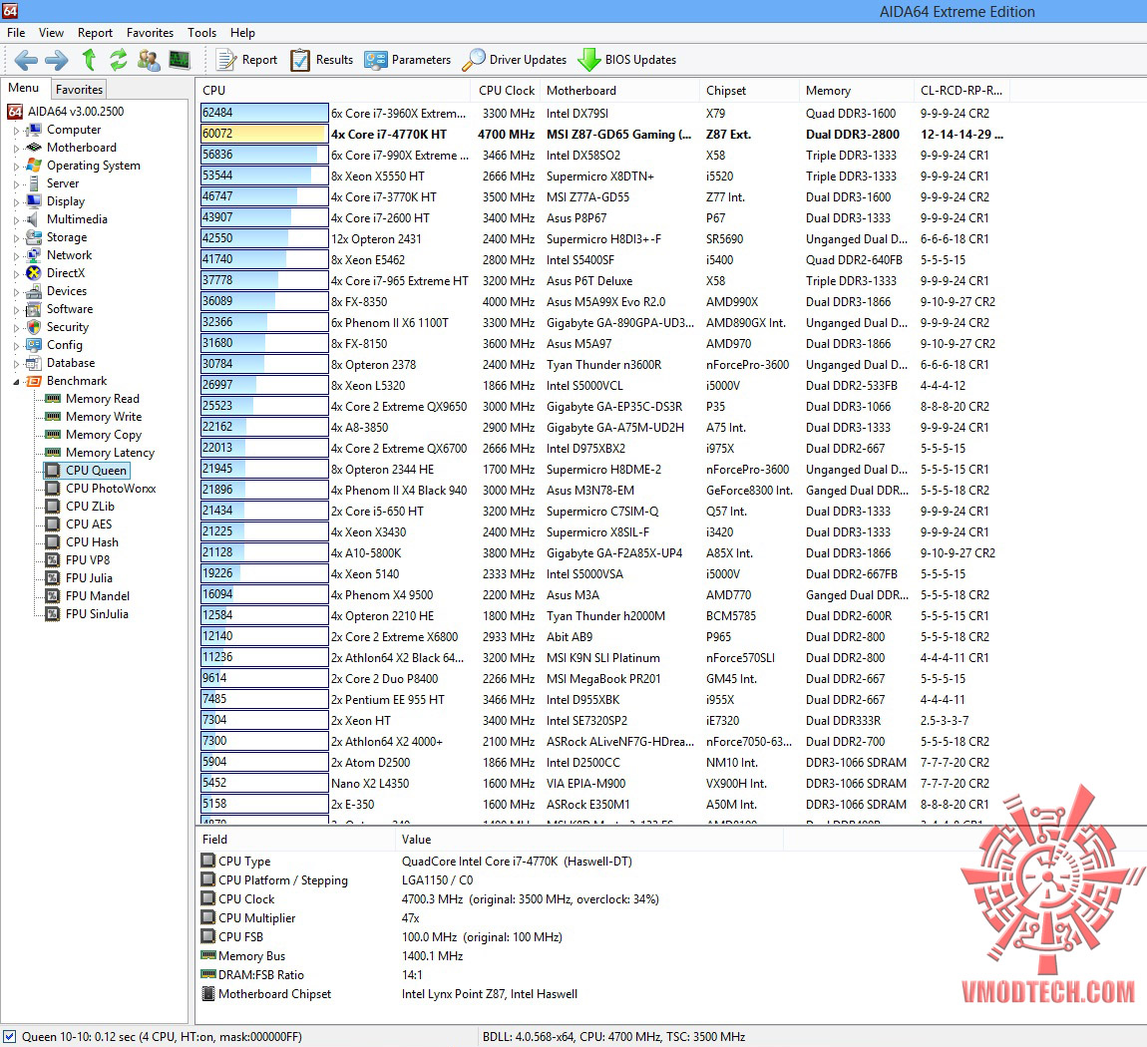1147x1047 pixels.
Task: Open the Memory Latency benchmark
Action: click(x=110, y=453)
